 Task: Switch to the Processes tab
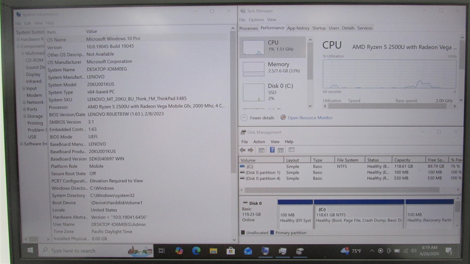(249, 28)
